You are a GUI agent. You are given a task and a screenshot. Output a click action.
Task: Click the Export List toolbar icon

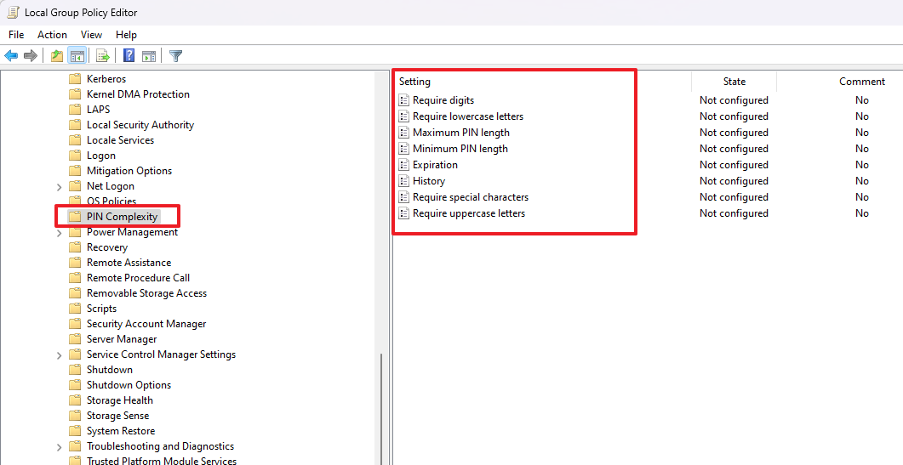tap(103, 56)
